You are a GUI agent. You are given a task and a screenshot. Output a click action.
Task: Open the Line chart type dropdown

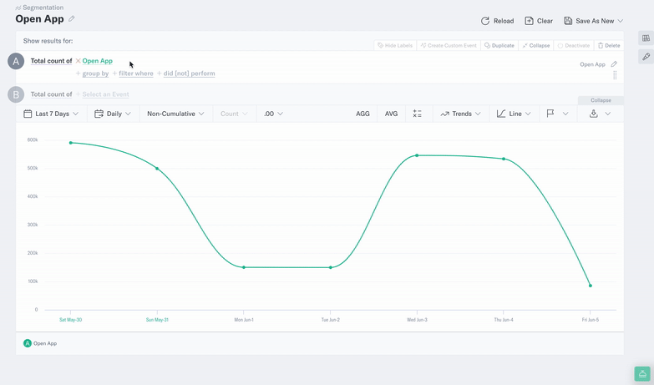[514, 114]
